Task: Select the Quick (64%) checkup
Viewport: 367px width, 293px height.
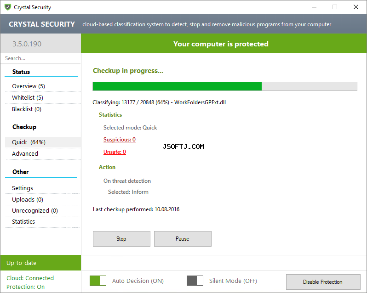Action: click(43, 142)
